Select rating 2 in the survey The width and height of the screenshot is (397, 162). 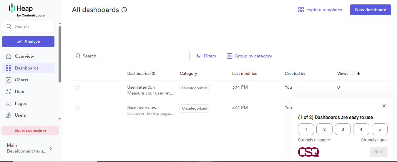(x=324, y=129)
